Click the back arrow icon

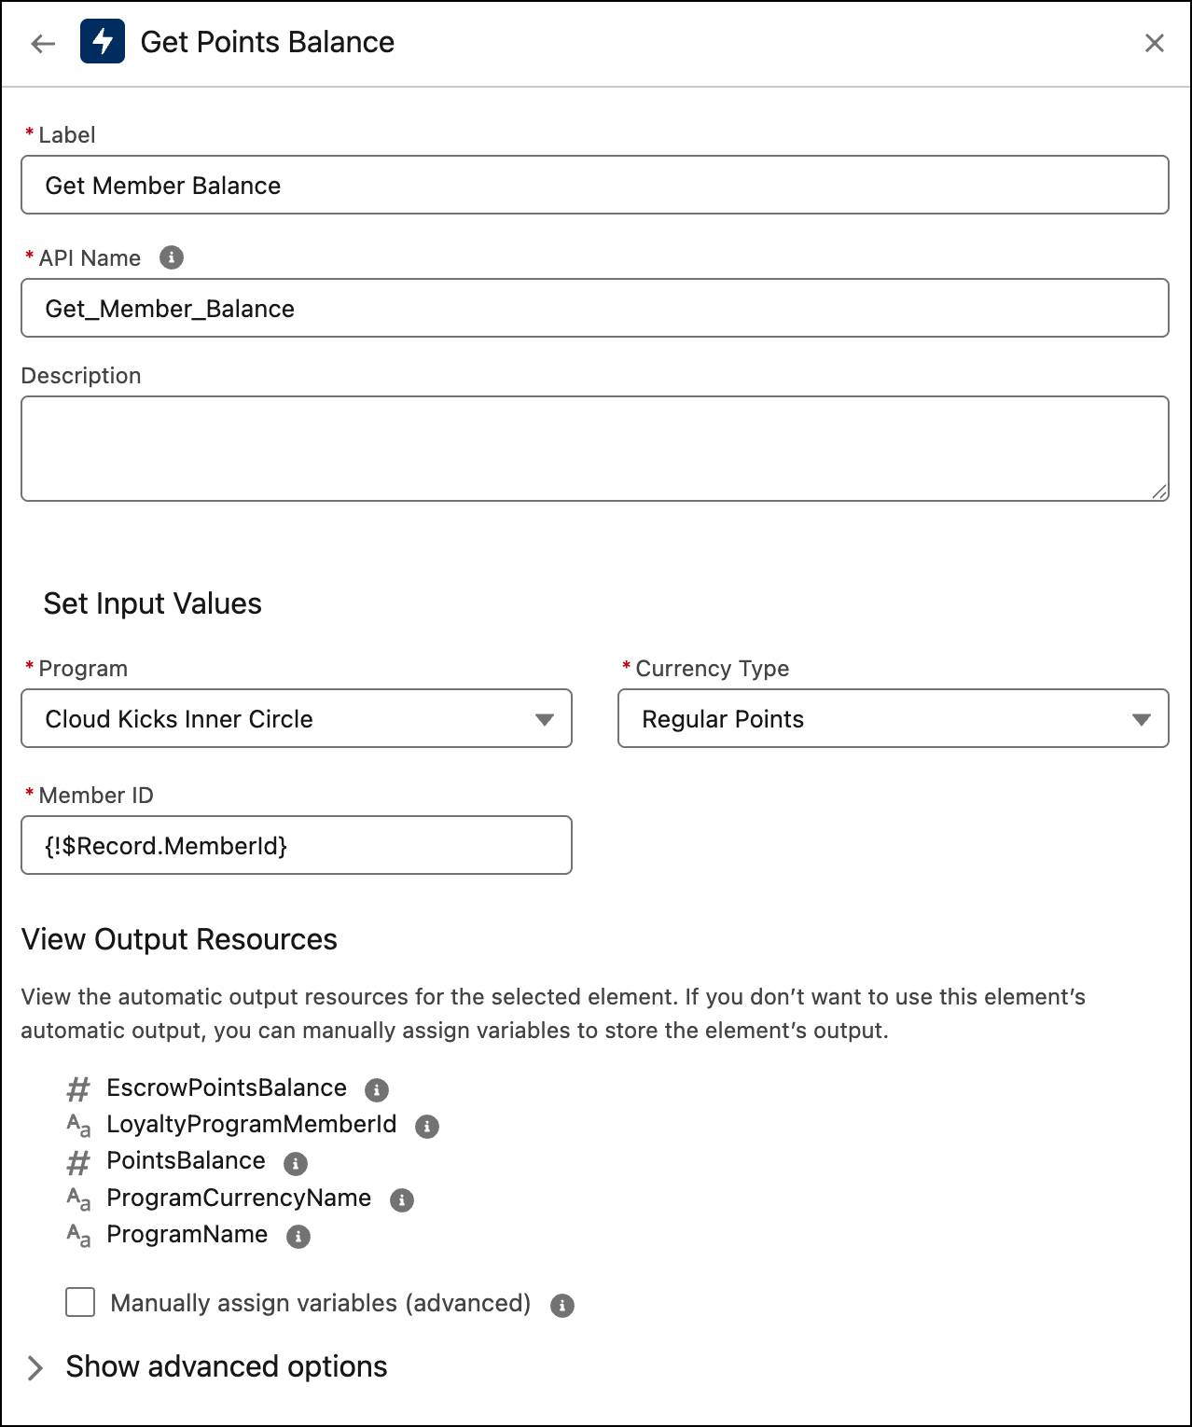[43, 43]
